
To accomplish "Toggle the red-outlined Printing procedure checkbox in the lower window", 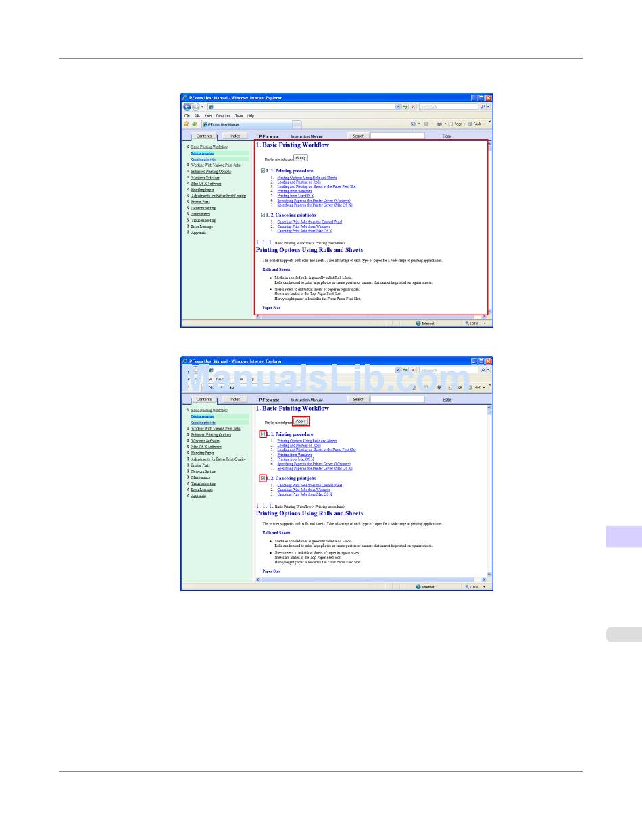I will tap(263, 434).
